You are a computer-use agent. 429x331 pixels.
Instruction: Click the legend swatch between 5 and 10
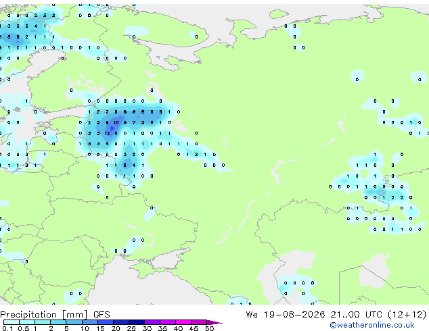(x=74, y=322)
